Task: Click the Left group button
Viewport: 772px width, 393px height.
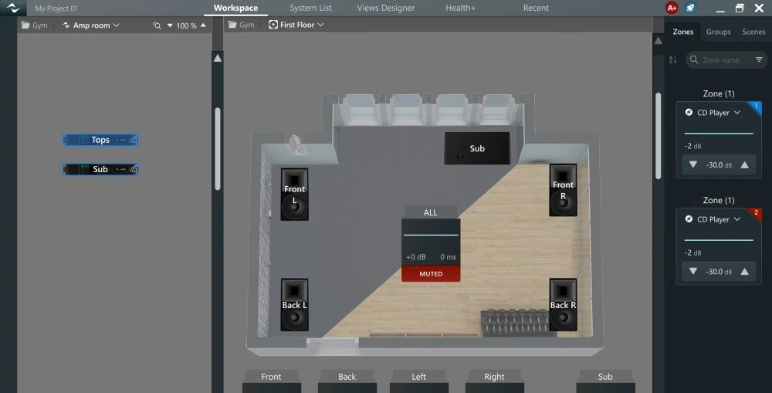Action: click(x=419, y=377)
